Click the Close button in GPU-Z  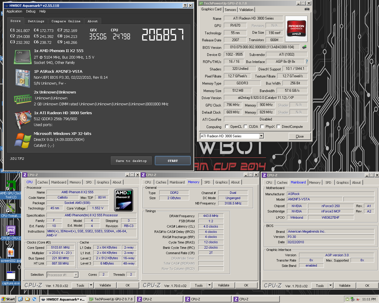[x=300, y=136]
